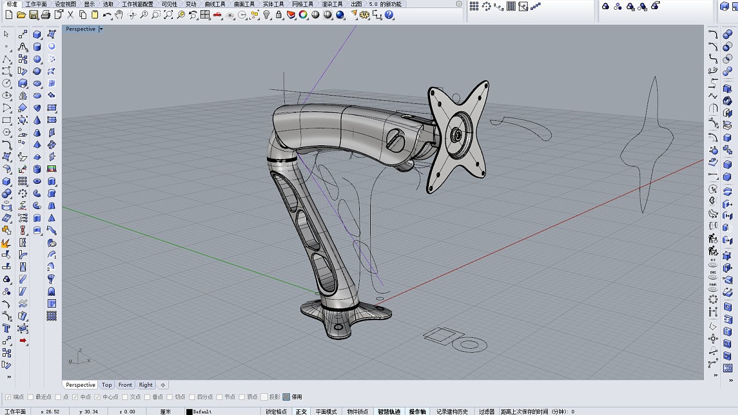This screenshot has width=738, height=415.
Task: Open the 渲染工具 toolbar tab
Action: (332, 4)
